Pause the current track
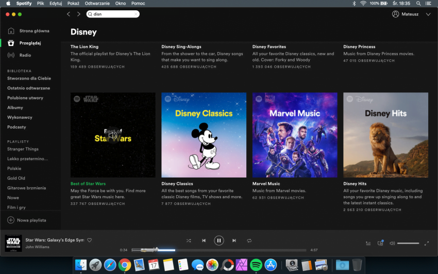Image resolution: width=438 pixels, height=274 pixels. tap(218, 240)
